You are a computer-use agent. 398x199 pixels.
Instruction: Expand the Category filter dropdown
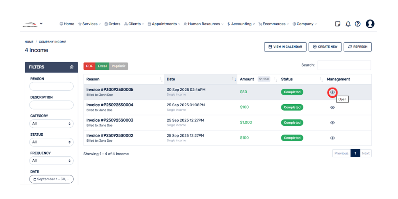click(51, 123)
